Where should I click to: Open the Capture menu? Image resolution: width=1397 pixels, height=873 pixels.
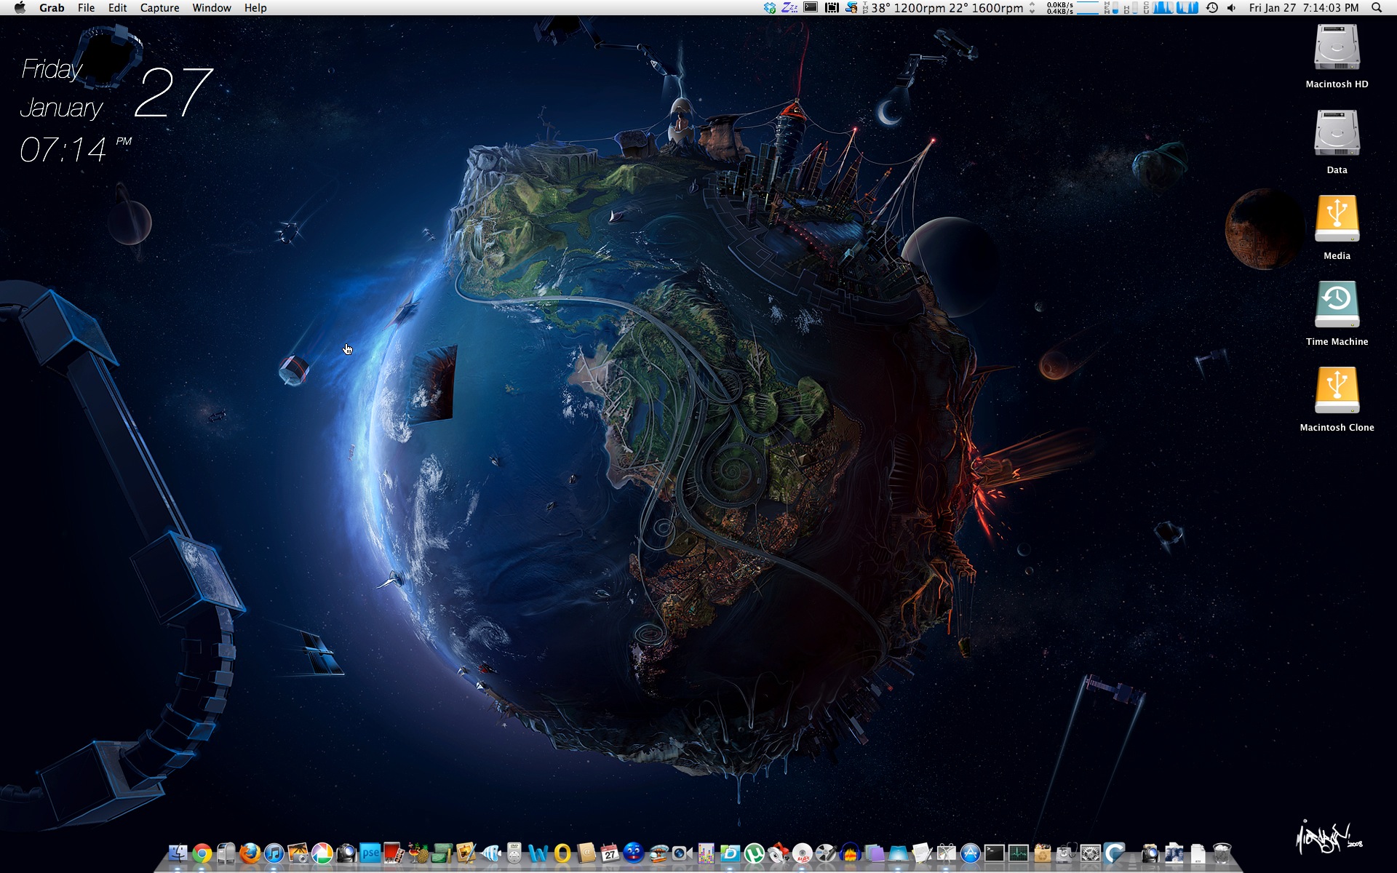point(159,8)
